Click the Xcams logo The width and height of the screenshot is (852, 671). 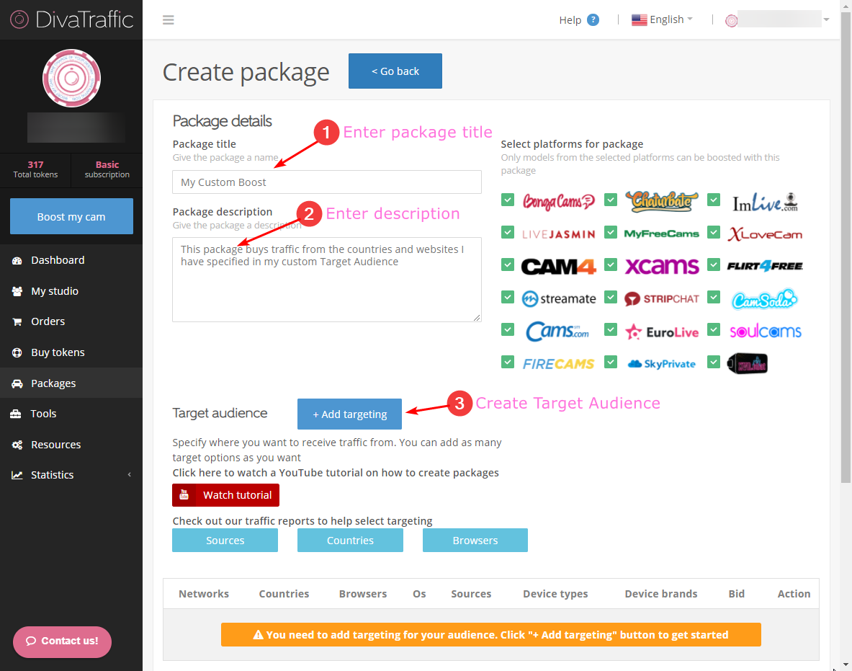coord(662,267)
